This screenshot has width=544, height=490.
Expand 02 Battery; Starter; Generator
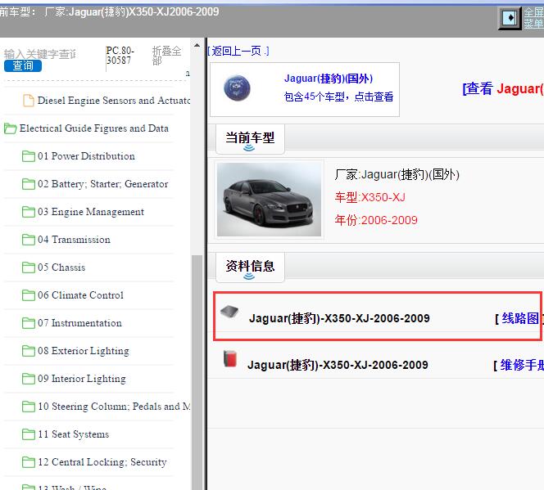point(102,183)
